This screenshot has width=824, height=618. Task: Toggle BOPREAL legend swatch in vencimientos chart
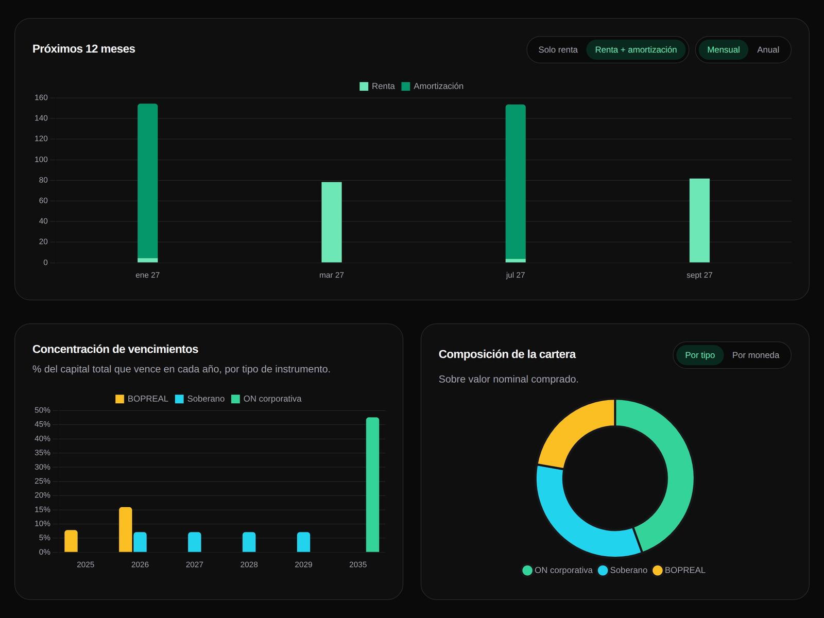119,399
